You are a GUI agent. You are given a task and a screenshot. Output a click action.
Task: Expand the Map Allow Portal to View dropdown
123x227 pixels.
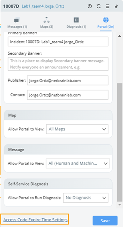click(77, 129)
